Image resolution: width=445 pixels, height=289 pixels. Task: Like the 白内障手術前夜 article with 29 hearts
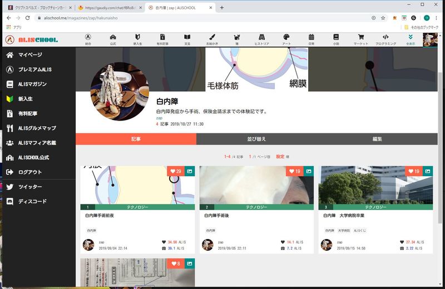(175, 171)
